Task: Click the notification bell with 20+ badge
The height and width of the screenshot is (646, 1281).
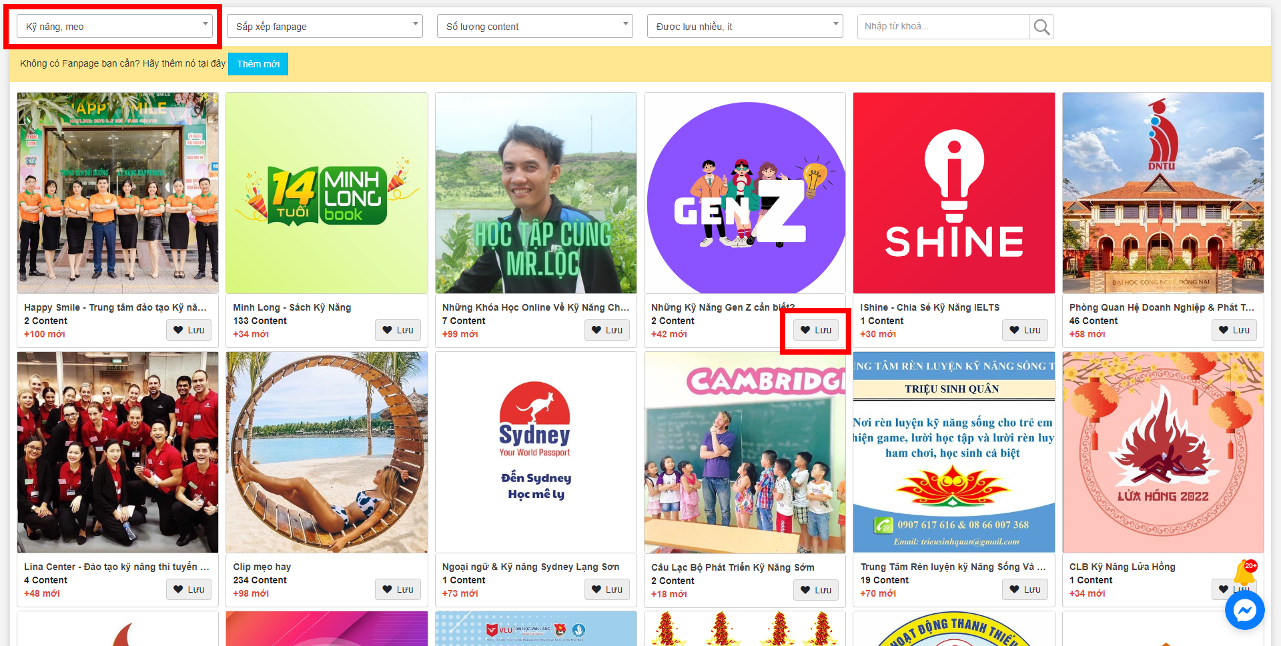Action: (1244, 572)
